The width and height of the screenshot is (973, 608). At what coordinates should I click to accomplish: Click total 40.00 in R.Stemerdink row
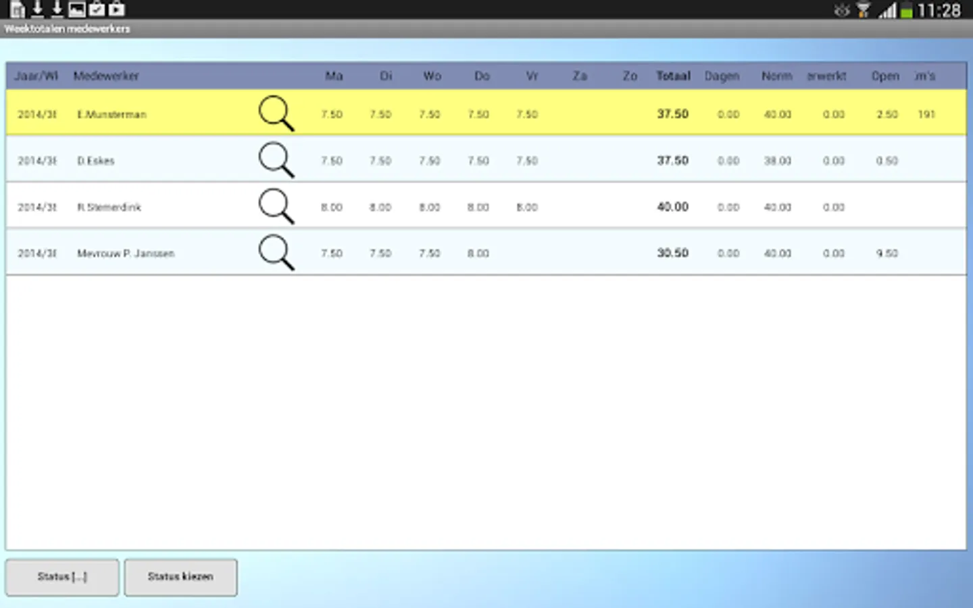point(673,207)
